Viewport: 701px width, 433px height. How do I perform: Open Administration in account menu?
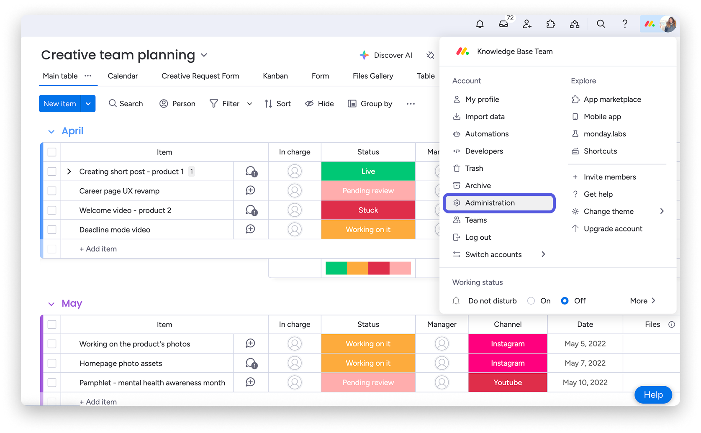(499, 203)
